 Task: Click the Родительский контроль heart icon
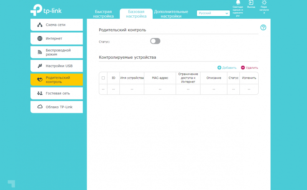point(40,79)
